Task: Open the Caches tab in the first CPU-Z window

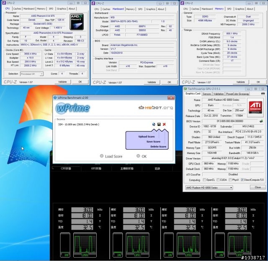Action: coord(17,8)
